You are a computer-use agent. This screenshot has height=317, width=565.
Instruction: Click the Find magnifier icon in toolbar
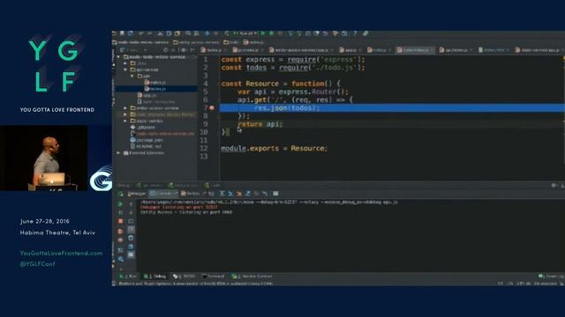[x=188, y=33]
